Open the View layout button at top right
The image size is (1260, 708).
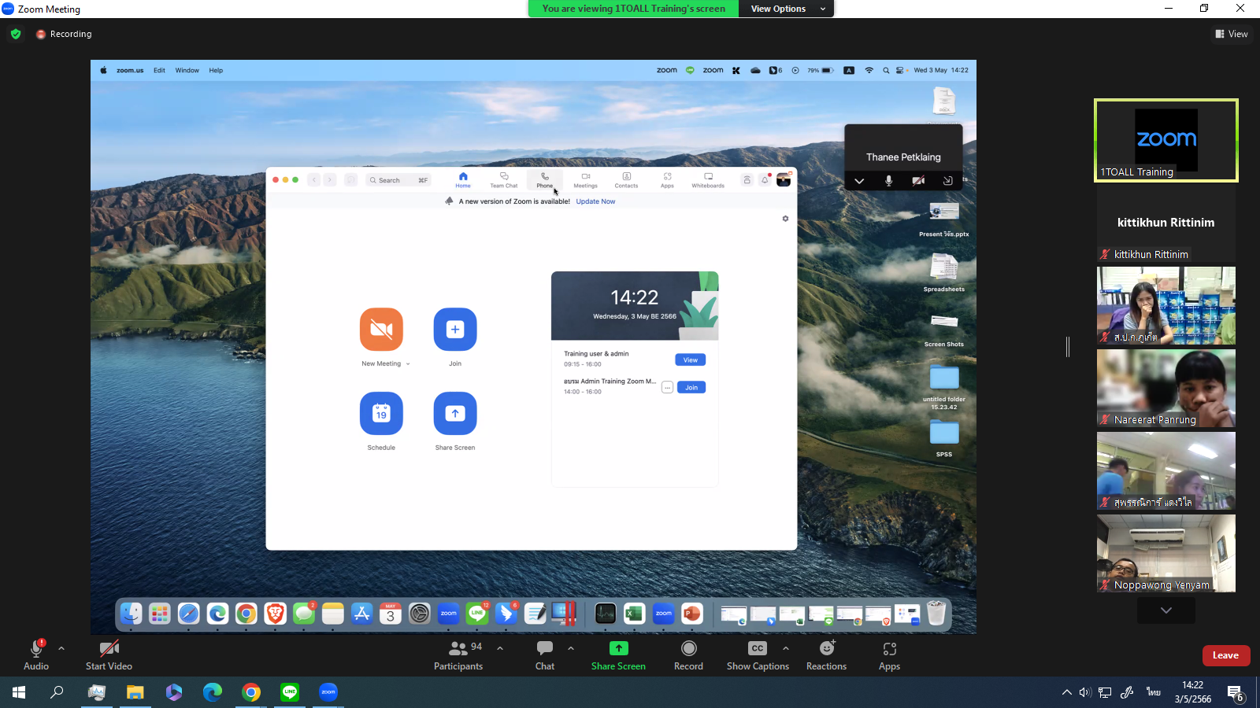click(x=1232, y=34)
